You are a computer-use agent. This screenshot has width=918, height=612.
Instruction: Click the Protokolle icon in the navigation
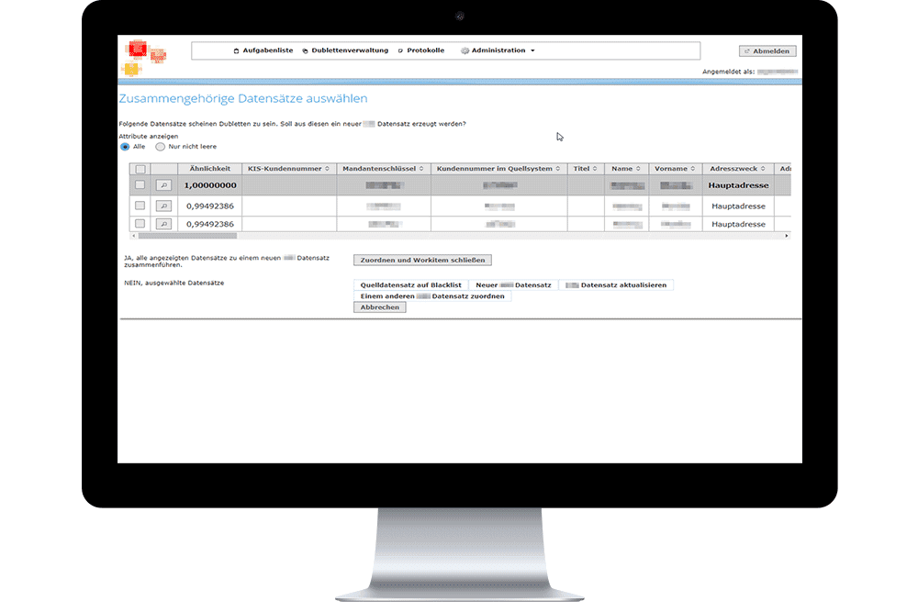[x=398, y=50]
